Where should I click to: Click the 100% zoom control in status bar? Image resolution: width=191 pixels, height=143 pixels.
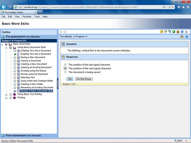pos(178,141)
